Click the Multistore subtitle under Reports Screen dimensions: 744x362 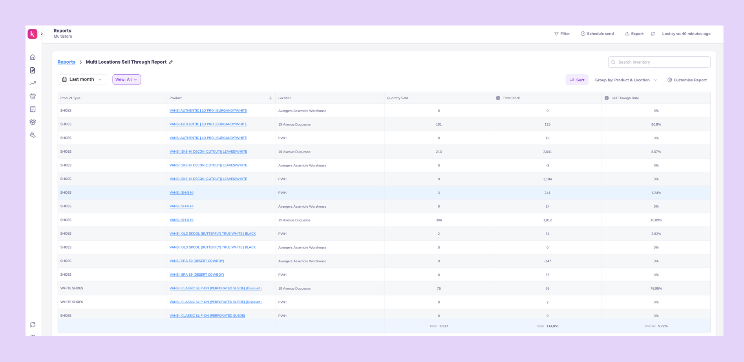[63, 37]
